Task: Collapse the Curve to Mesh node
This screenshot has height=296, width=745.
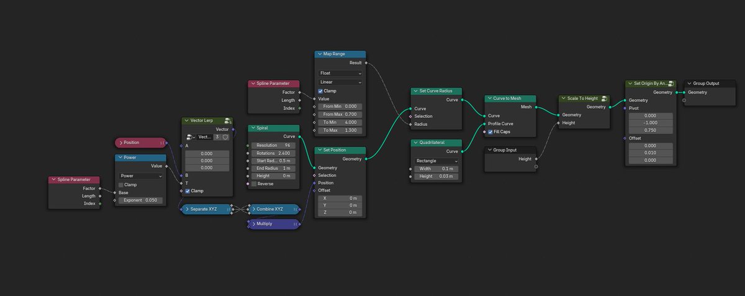Action: point(489,98)
